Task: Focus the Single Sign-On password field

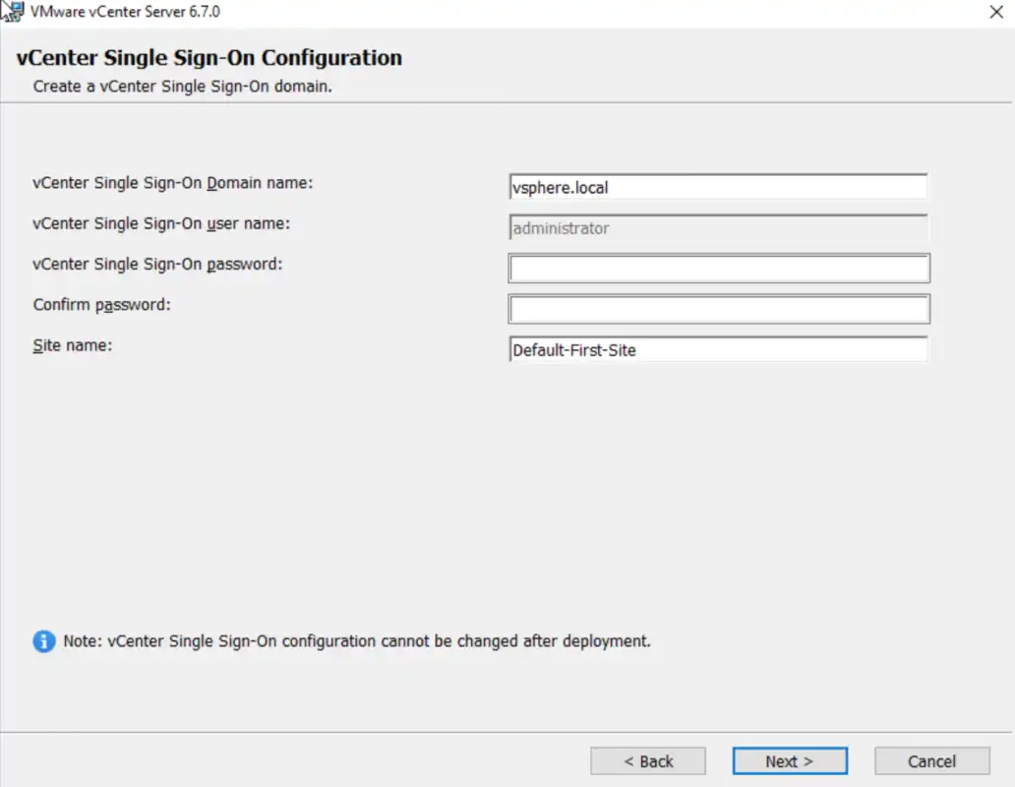Action: (719, 269)
